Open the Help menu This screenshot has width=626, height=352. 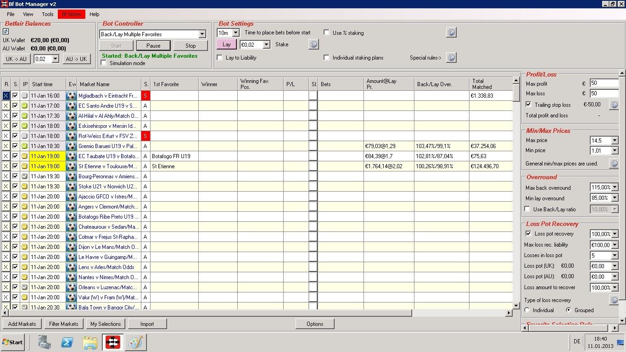coord(95,14)
